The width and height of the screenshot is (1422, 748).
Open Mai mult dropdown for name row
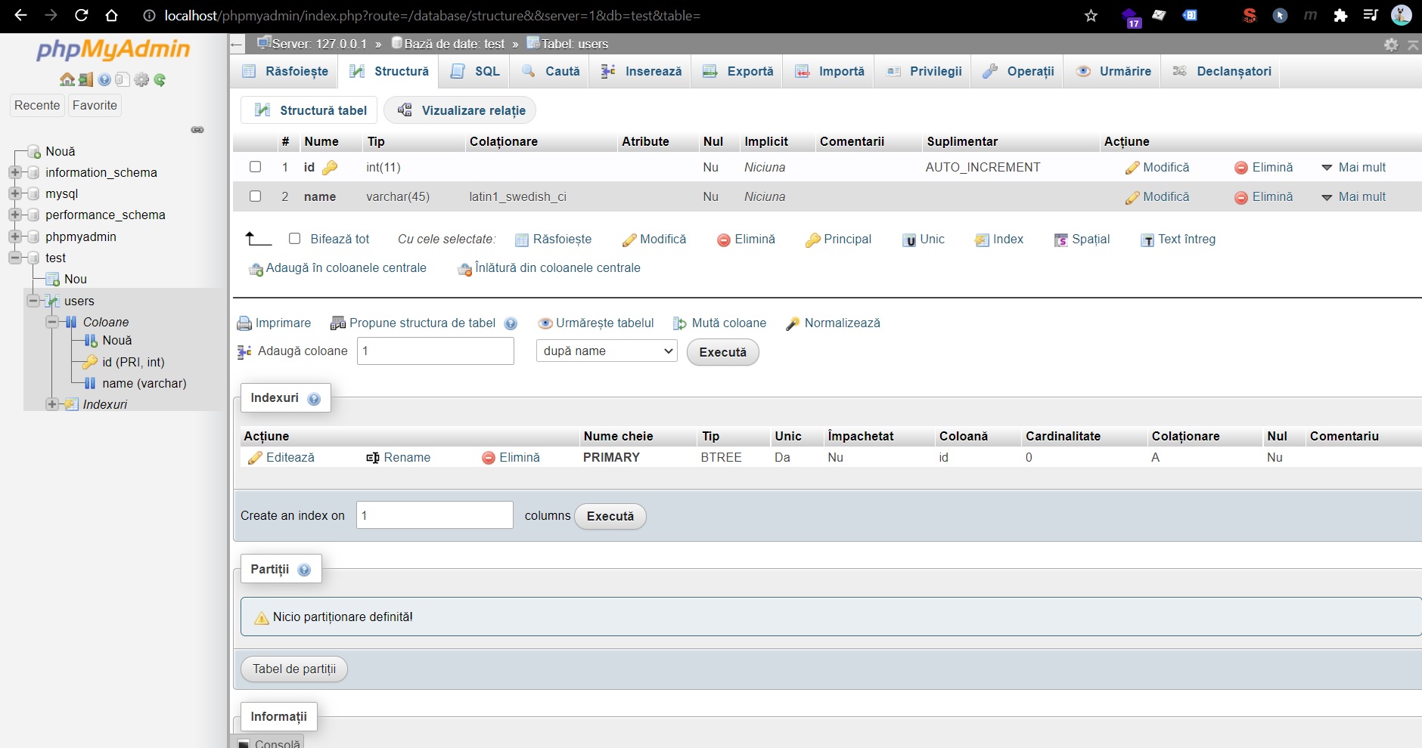point(1354,197)
